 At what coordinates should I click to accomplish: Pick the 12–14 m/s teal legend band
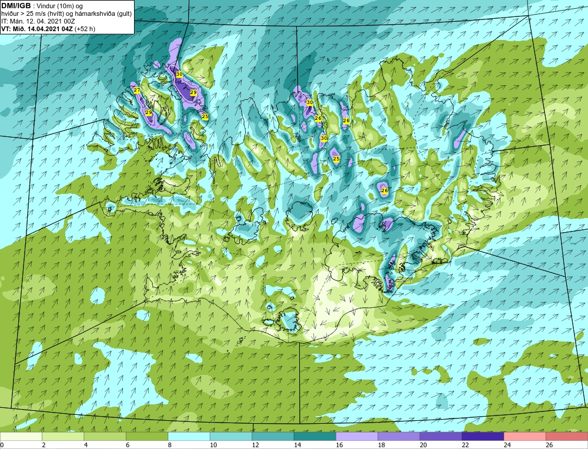point(273,437)
